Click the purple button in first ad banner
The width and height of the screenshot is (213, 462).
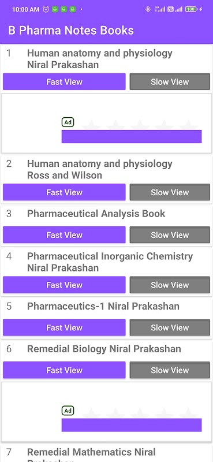pyautogui.click(x=132, y=136)
